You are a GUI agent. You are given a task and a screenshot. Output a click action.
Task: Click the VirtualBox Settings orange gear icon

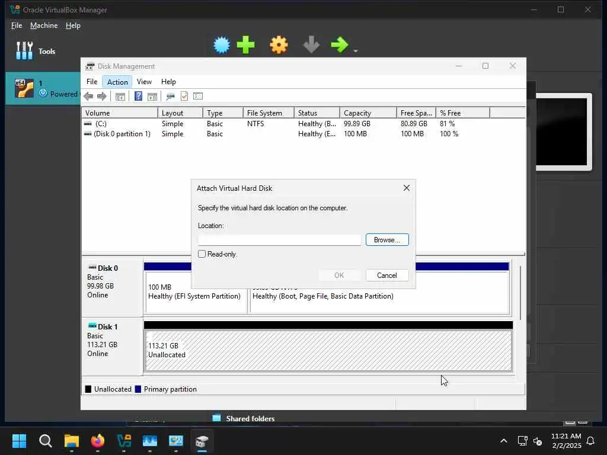279,45
